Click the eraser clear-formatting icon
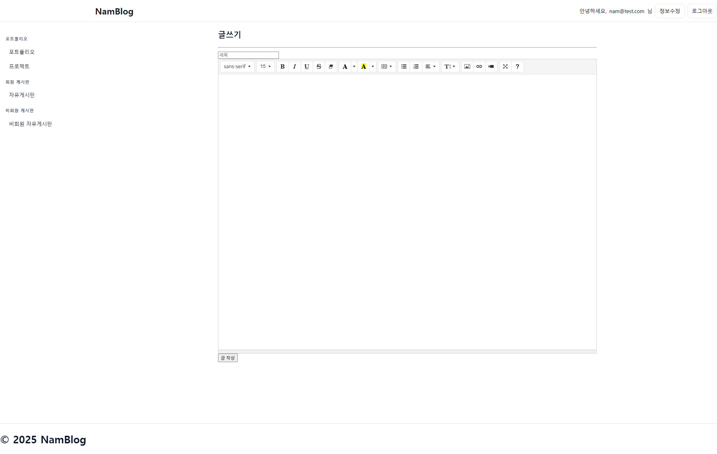 click(331, 66)
